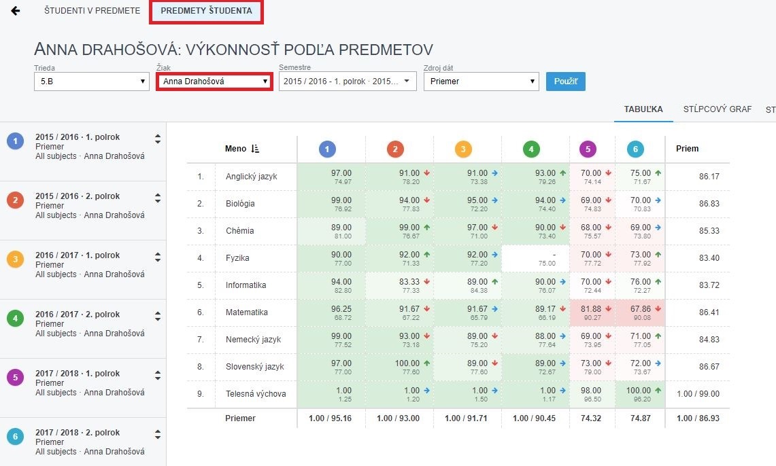Click the teal circle 6 column header
This screenshot has height=466, width=776.
tap(635, 149)
